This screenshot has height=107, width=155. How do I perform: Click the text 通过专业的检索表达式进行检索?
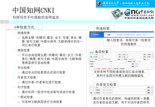click(x=43, y=72)
